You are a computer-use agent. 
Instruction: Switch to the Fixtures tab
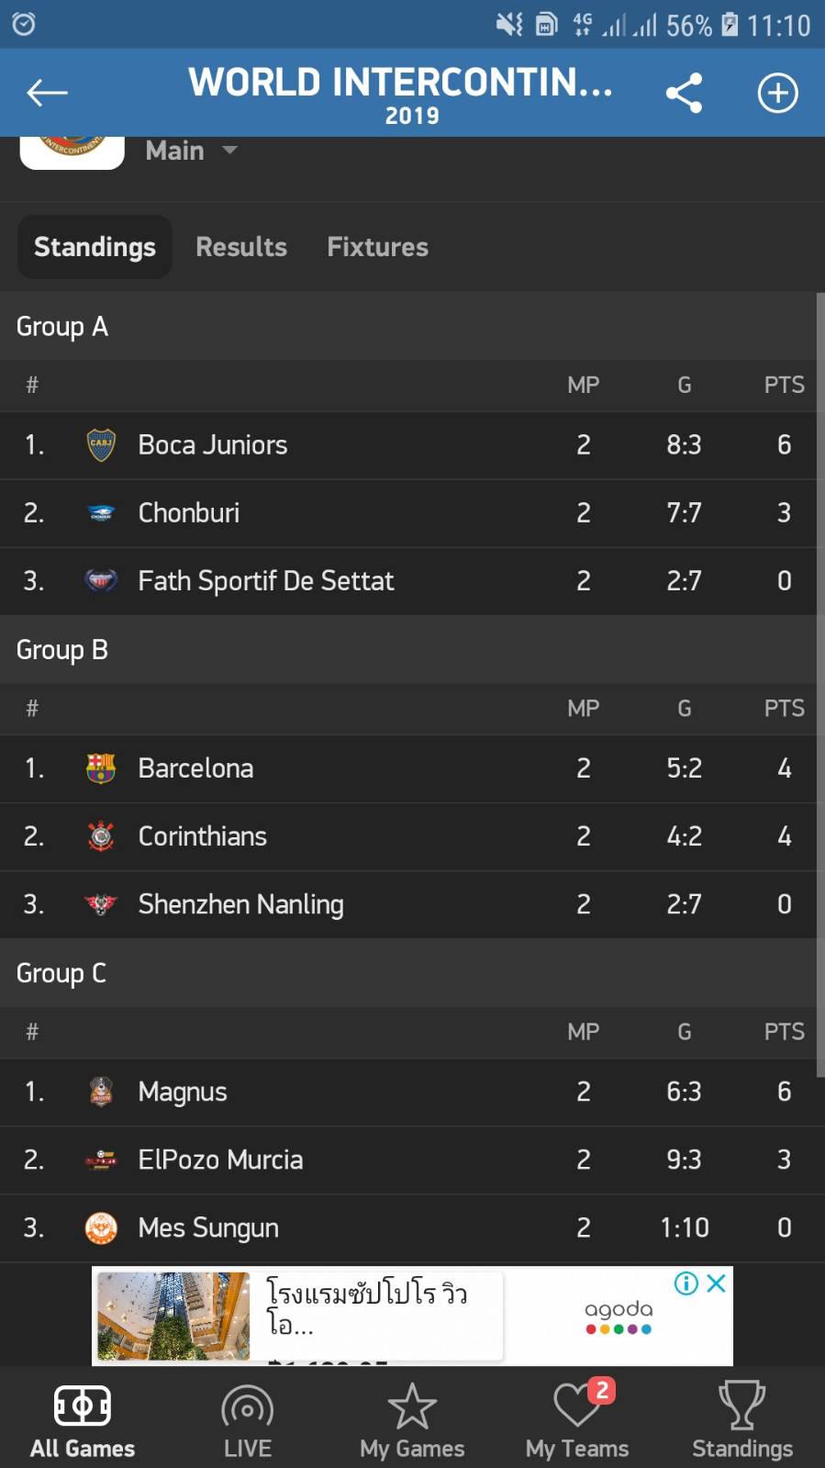pyautogui.click(x=377, y=247)
